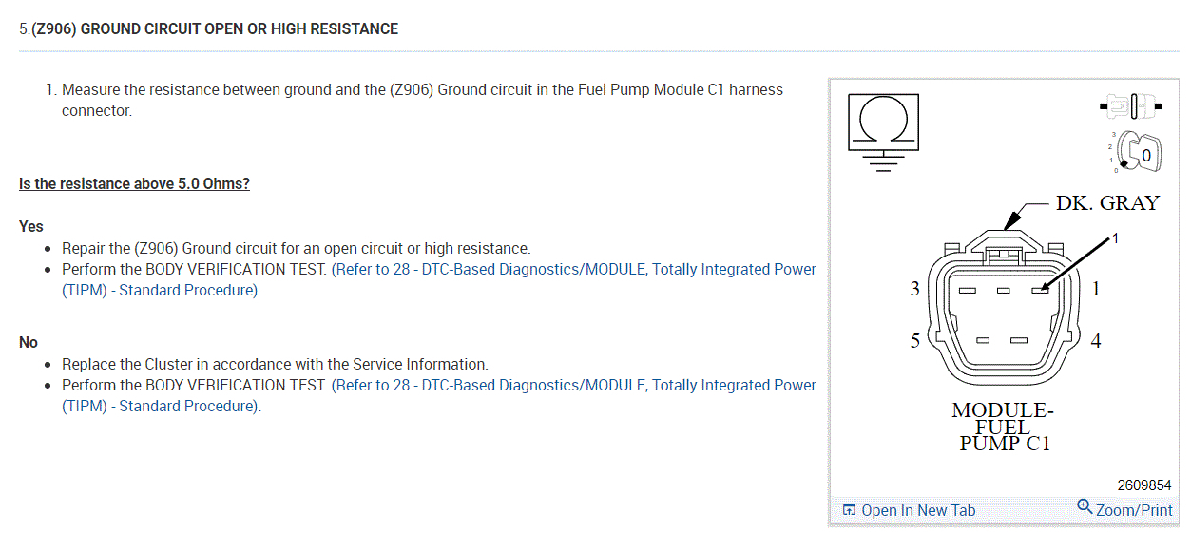Open Zoom/Print view of the diagram

pyautogui.click(x=1133, y=510)
